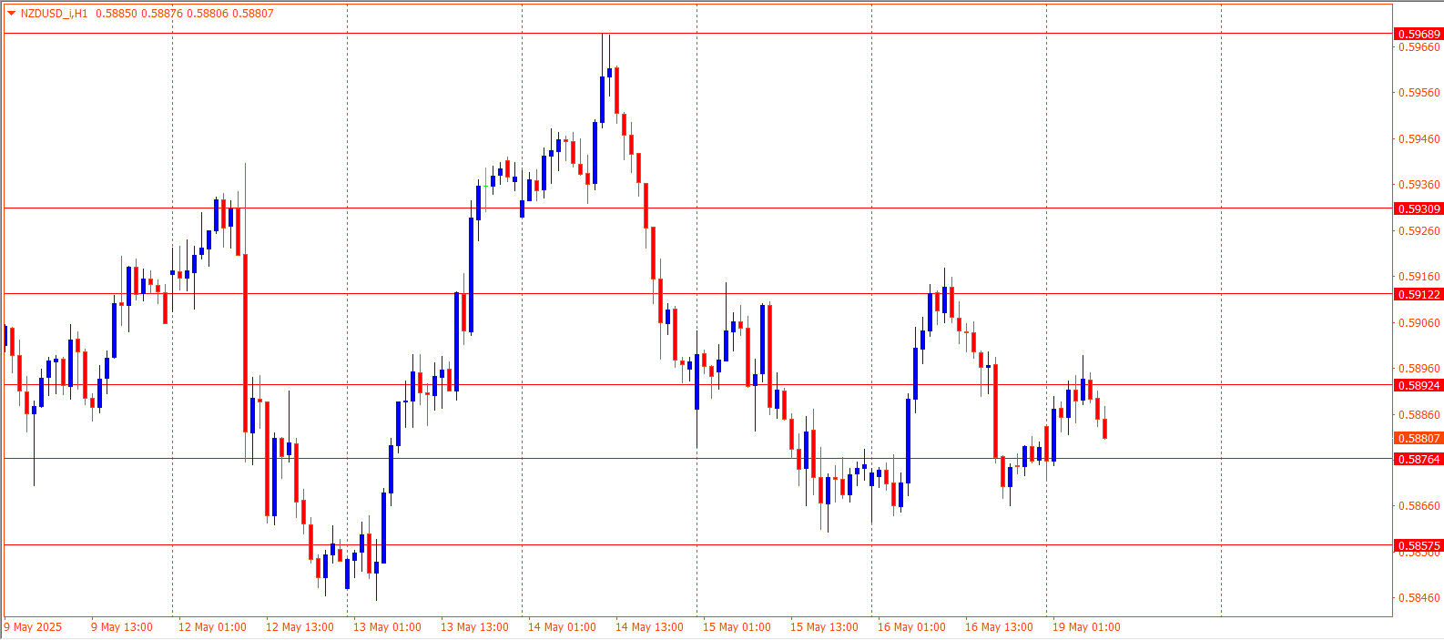Select the 0.58575 level price tag
The height and width of the screenshot is (640, 1444).
coord(1419,546)
